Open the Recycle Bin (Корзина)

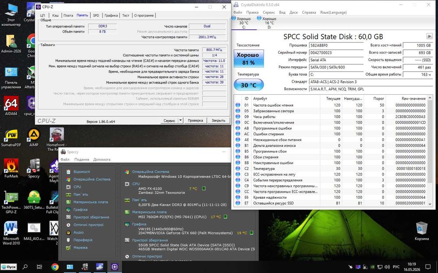click(421, 231)
